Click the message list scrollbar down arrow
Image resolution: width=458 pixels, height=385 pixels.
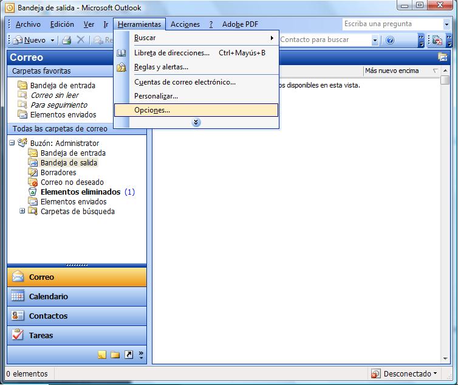[x=445, y=358]
